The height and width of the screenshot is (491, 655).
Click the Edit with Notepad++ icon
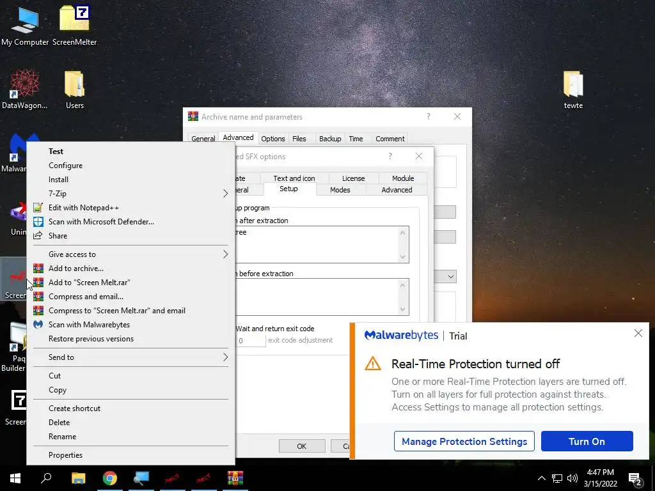pos(38,208)
